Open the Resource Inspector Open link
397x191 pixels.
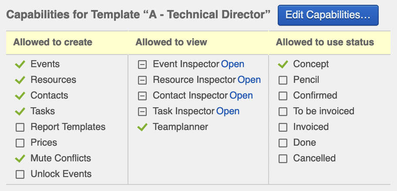(249, 80)
